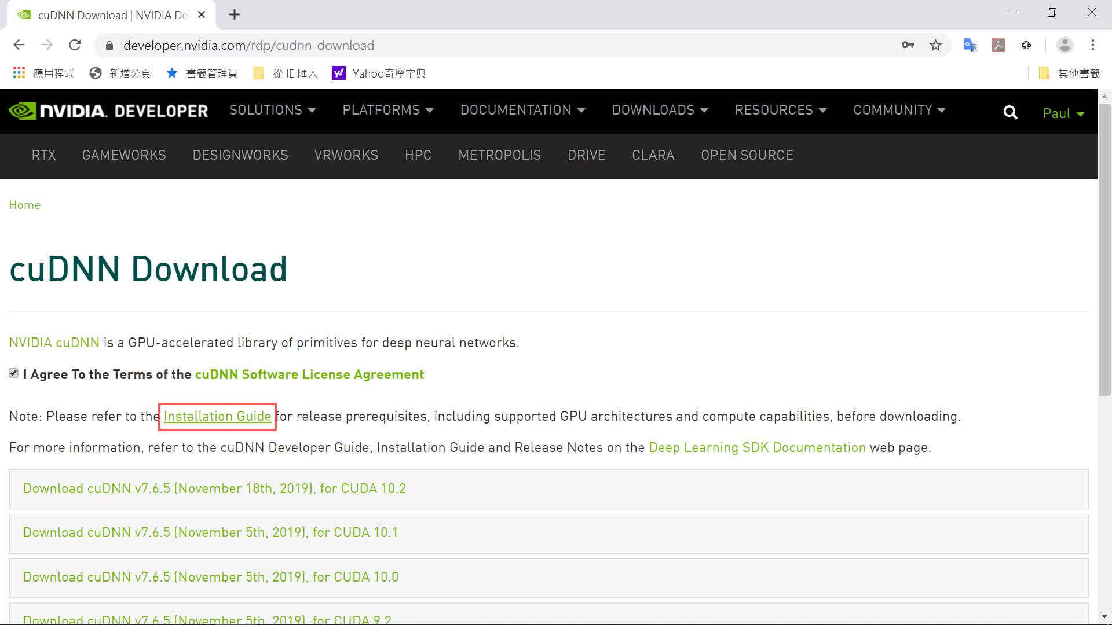The image size is (1112, 625).
Task: Open the apps grid bookmark 應用程式
Action: [43, 73]
